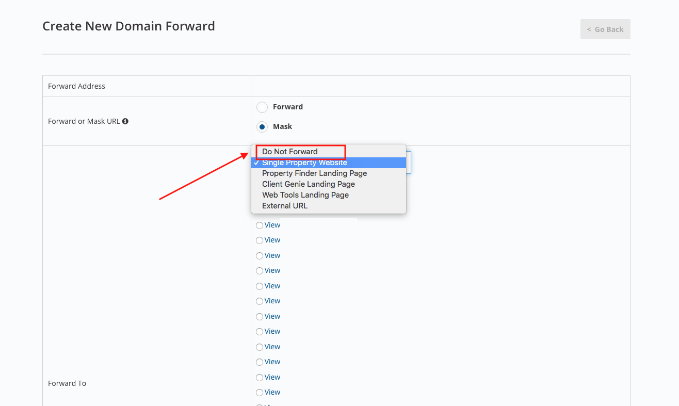The width and height of the screenshot is (679, 406).
Task: Choose External URL from the dropdown list
Action: coord(329,206)
